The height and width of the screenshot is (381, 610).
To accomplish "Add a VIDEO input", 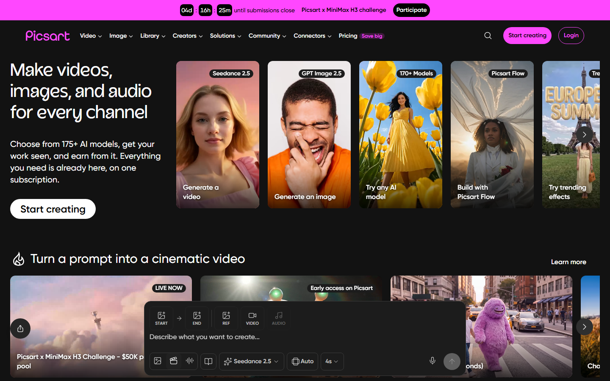I will (252, 318).
